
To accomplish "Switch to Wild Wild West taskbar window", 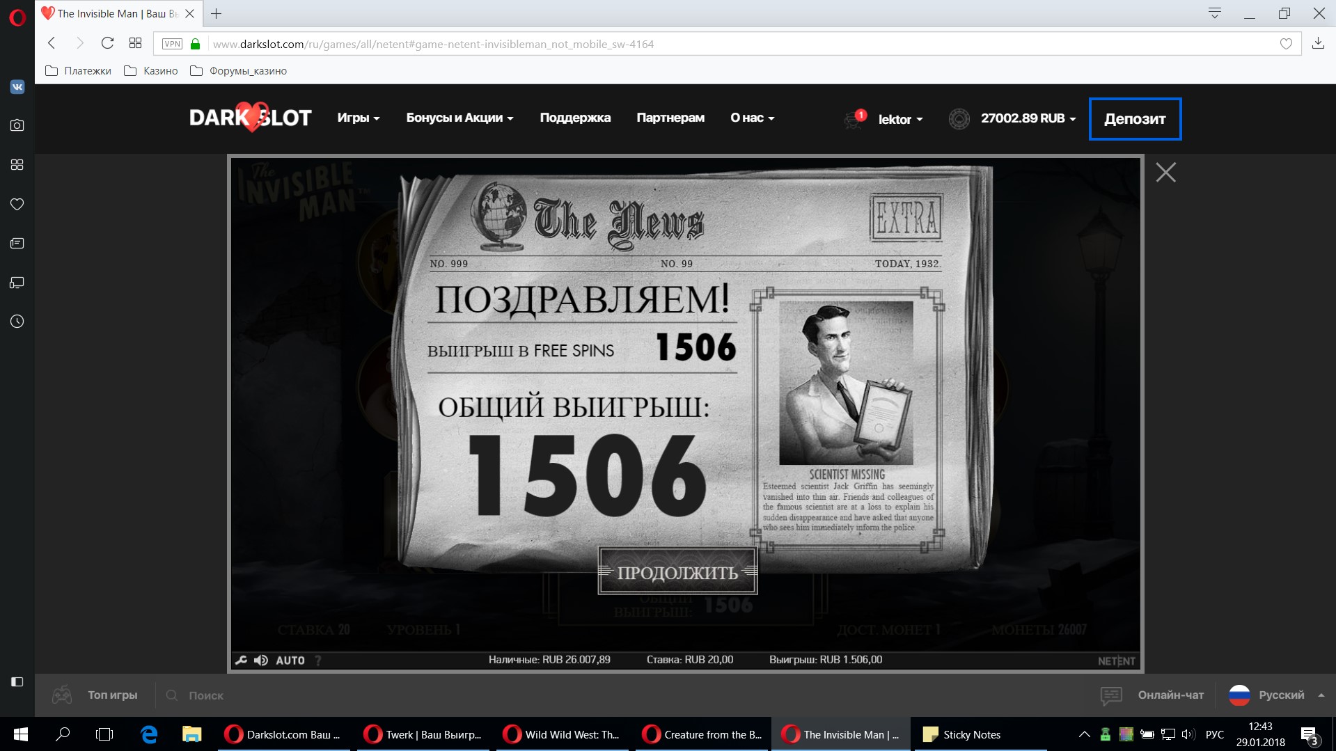I will click(x=563, y=734).
